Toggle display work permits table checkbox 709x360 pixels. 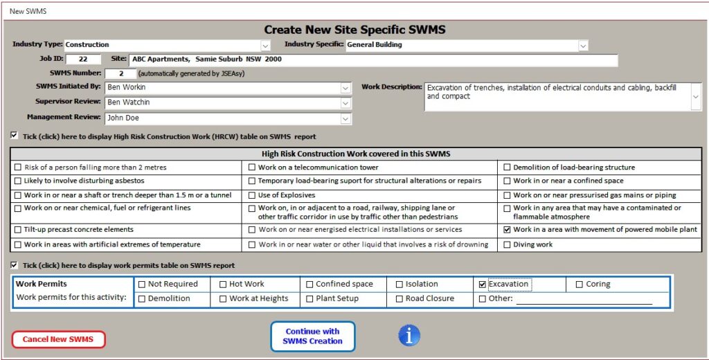(15, 265)
